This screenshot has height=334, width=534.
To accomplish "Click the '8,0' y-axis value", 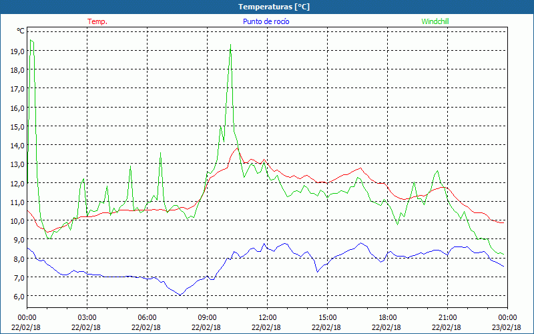I will click(19, 259).
